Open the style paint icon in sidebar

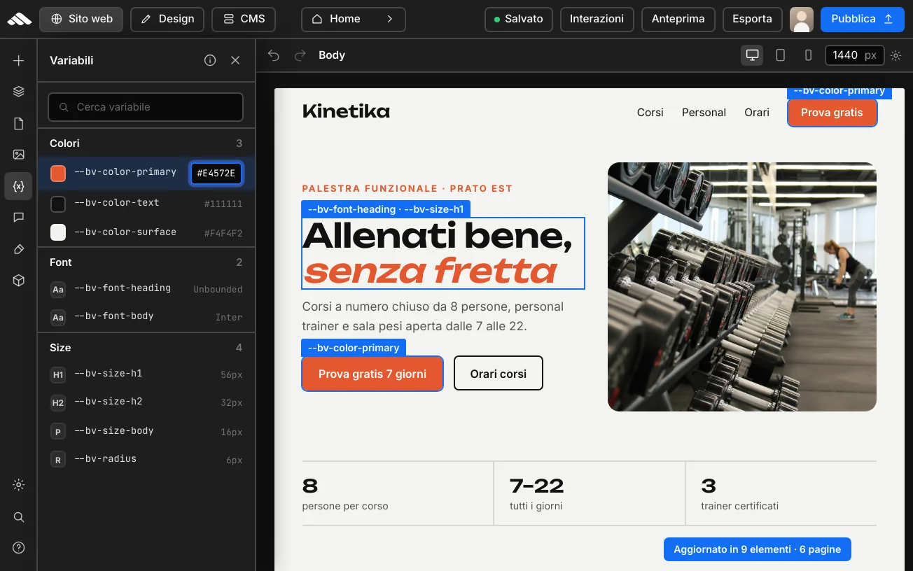pyautogui.click(x=19, y=249)
